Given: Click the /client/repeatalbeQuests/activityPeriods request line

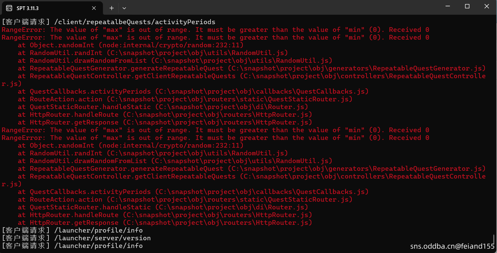Looking at the screenshot, I should (108, 22).
